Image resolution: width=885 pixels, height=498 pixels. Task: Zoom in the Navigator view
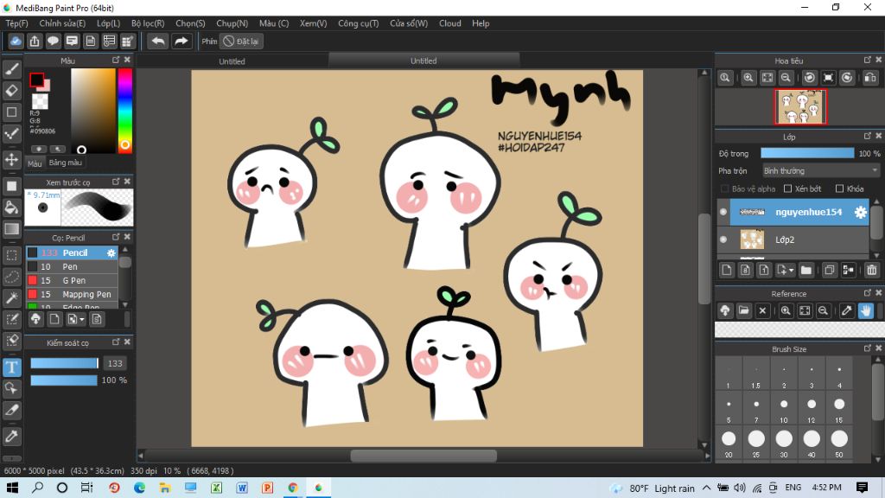[748, 78]
